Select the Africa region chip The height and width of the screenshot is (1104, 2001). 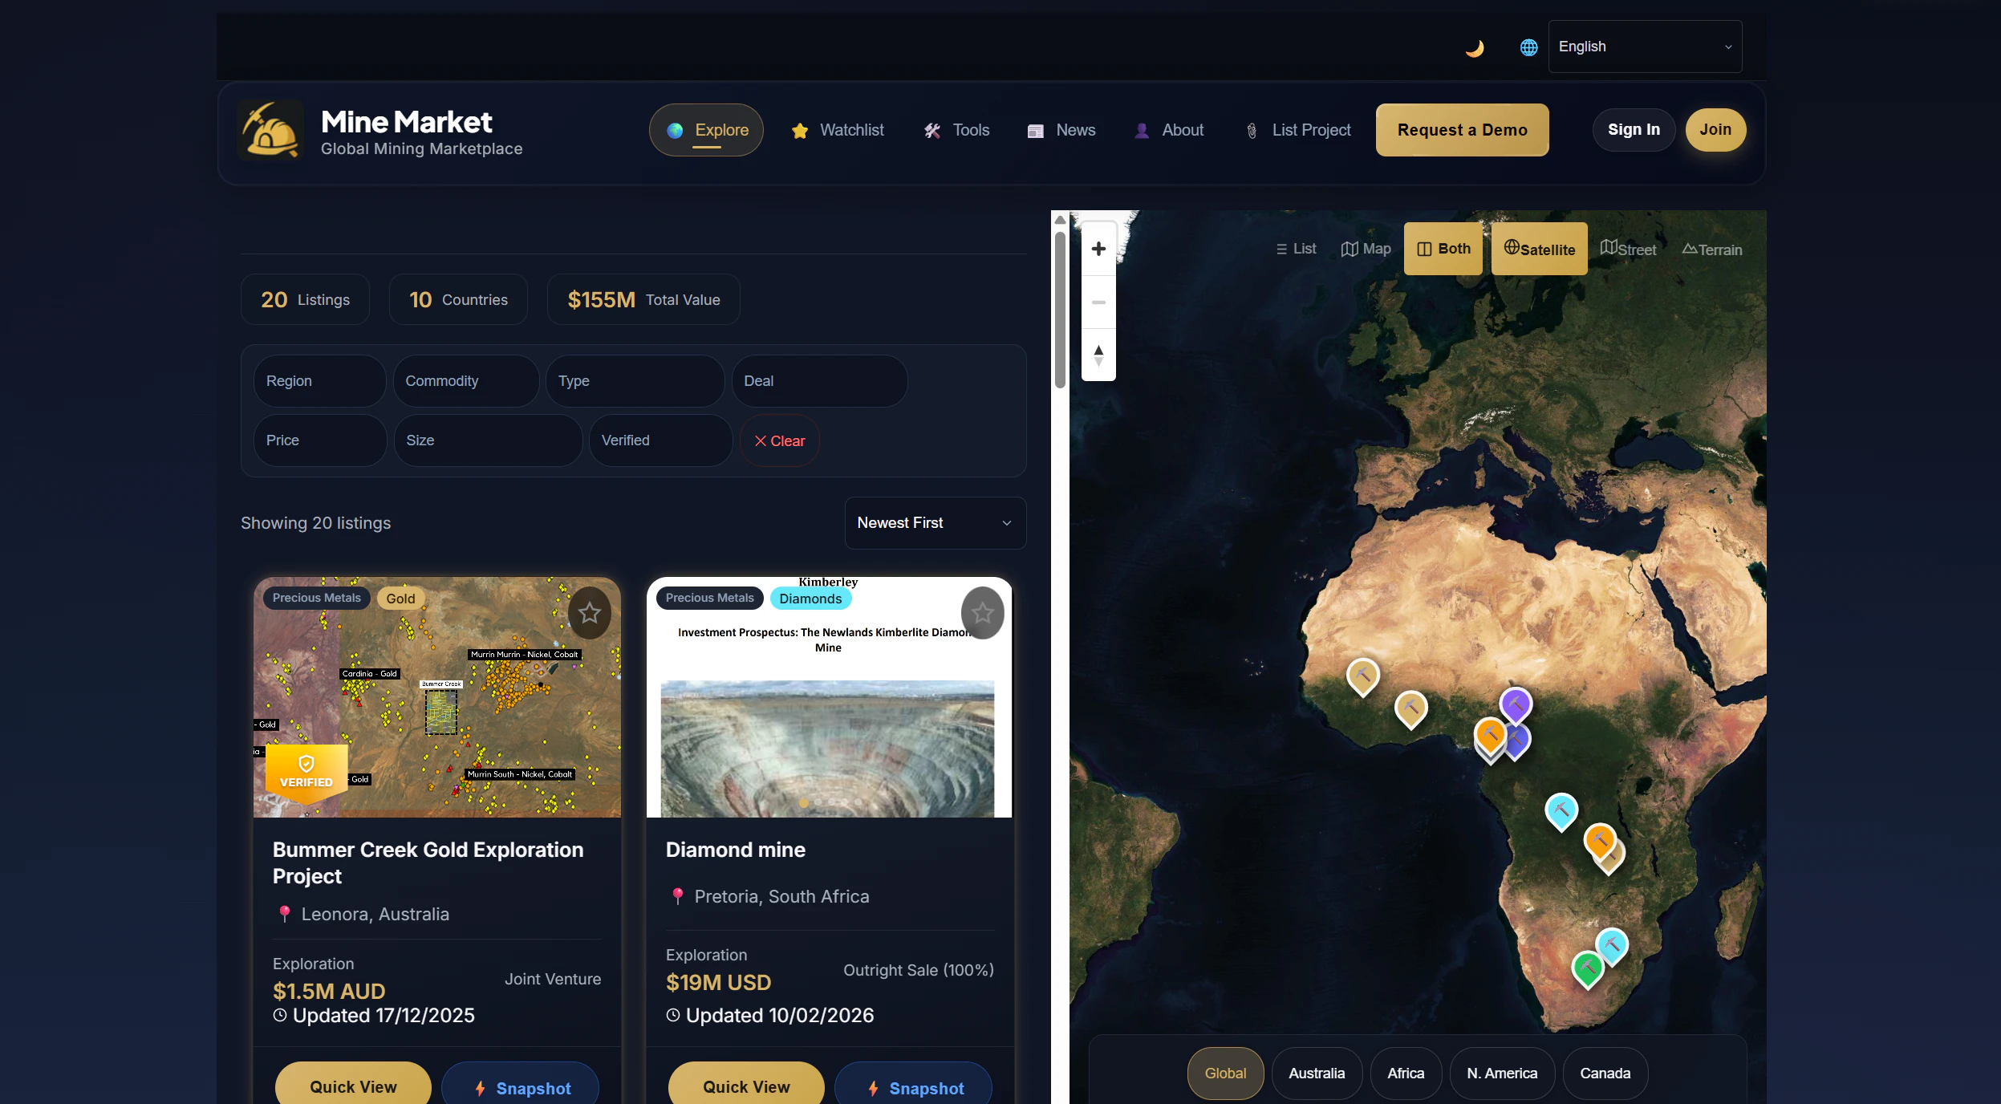(x=1406, y=1074)
